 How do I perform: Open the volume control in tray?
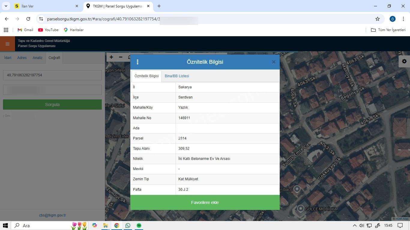(362, 226)
